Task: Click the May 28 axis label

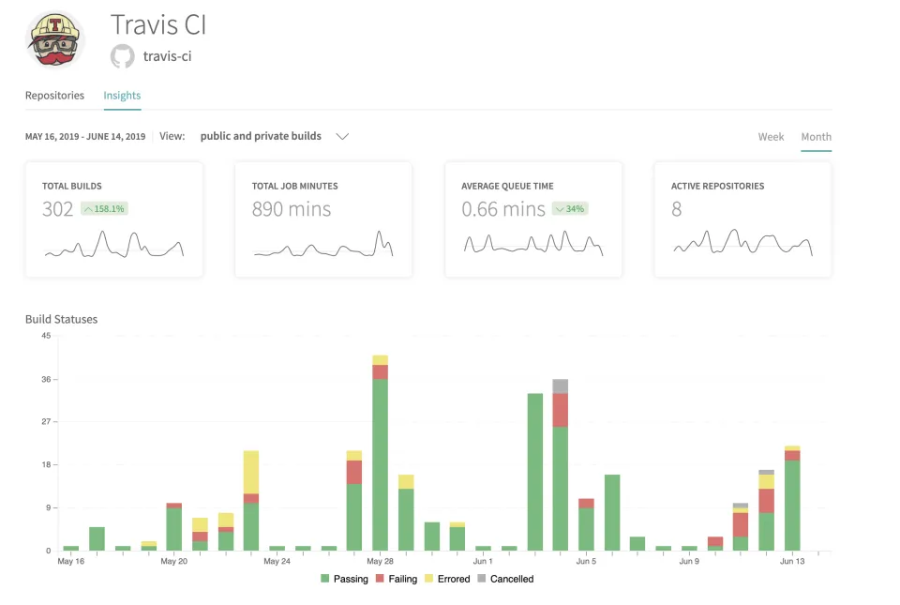Action: (380, 561)
